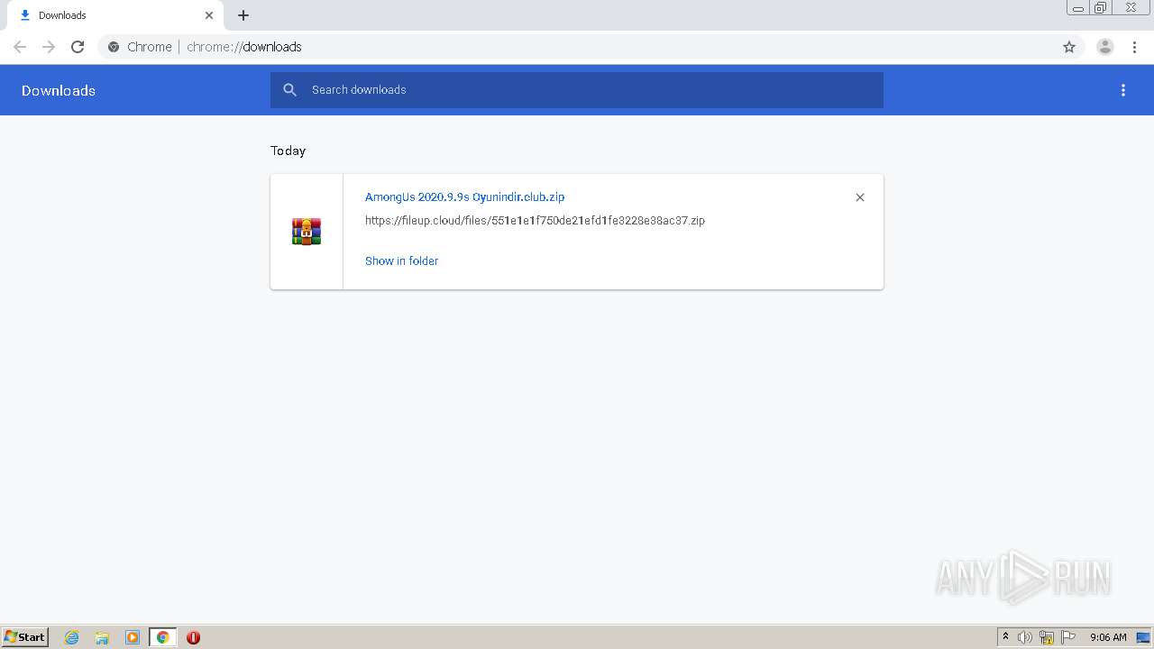Click the chrome://downloads address bar

[577, 47]
